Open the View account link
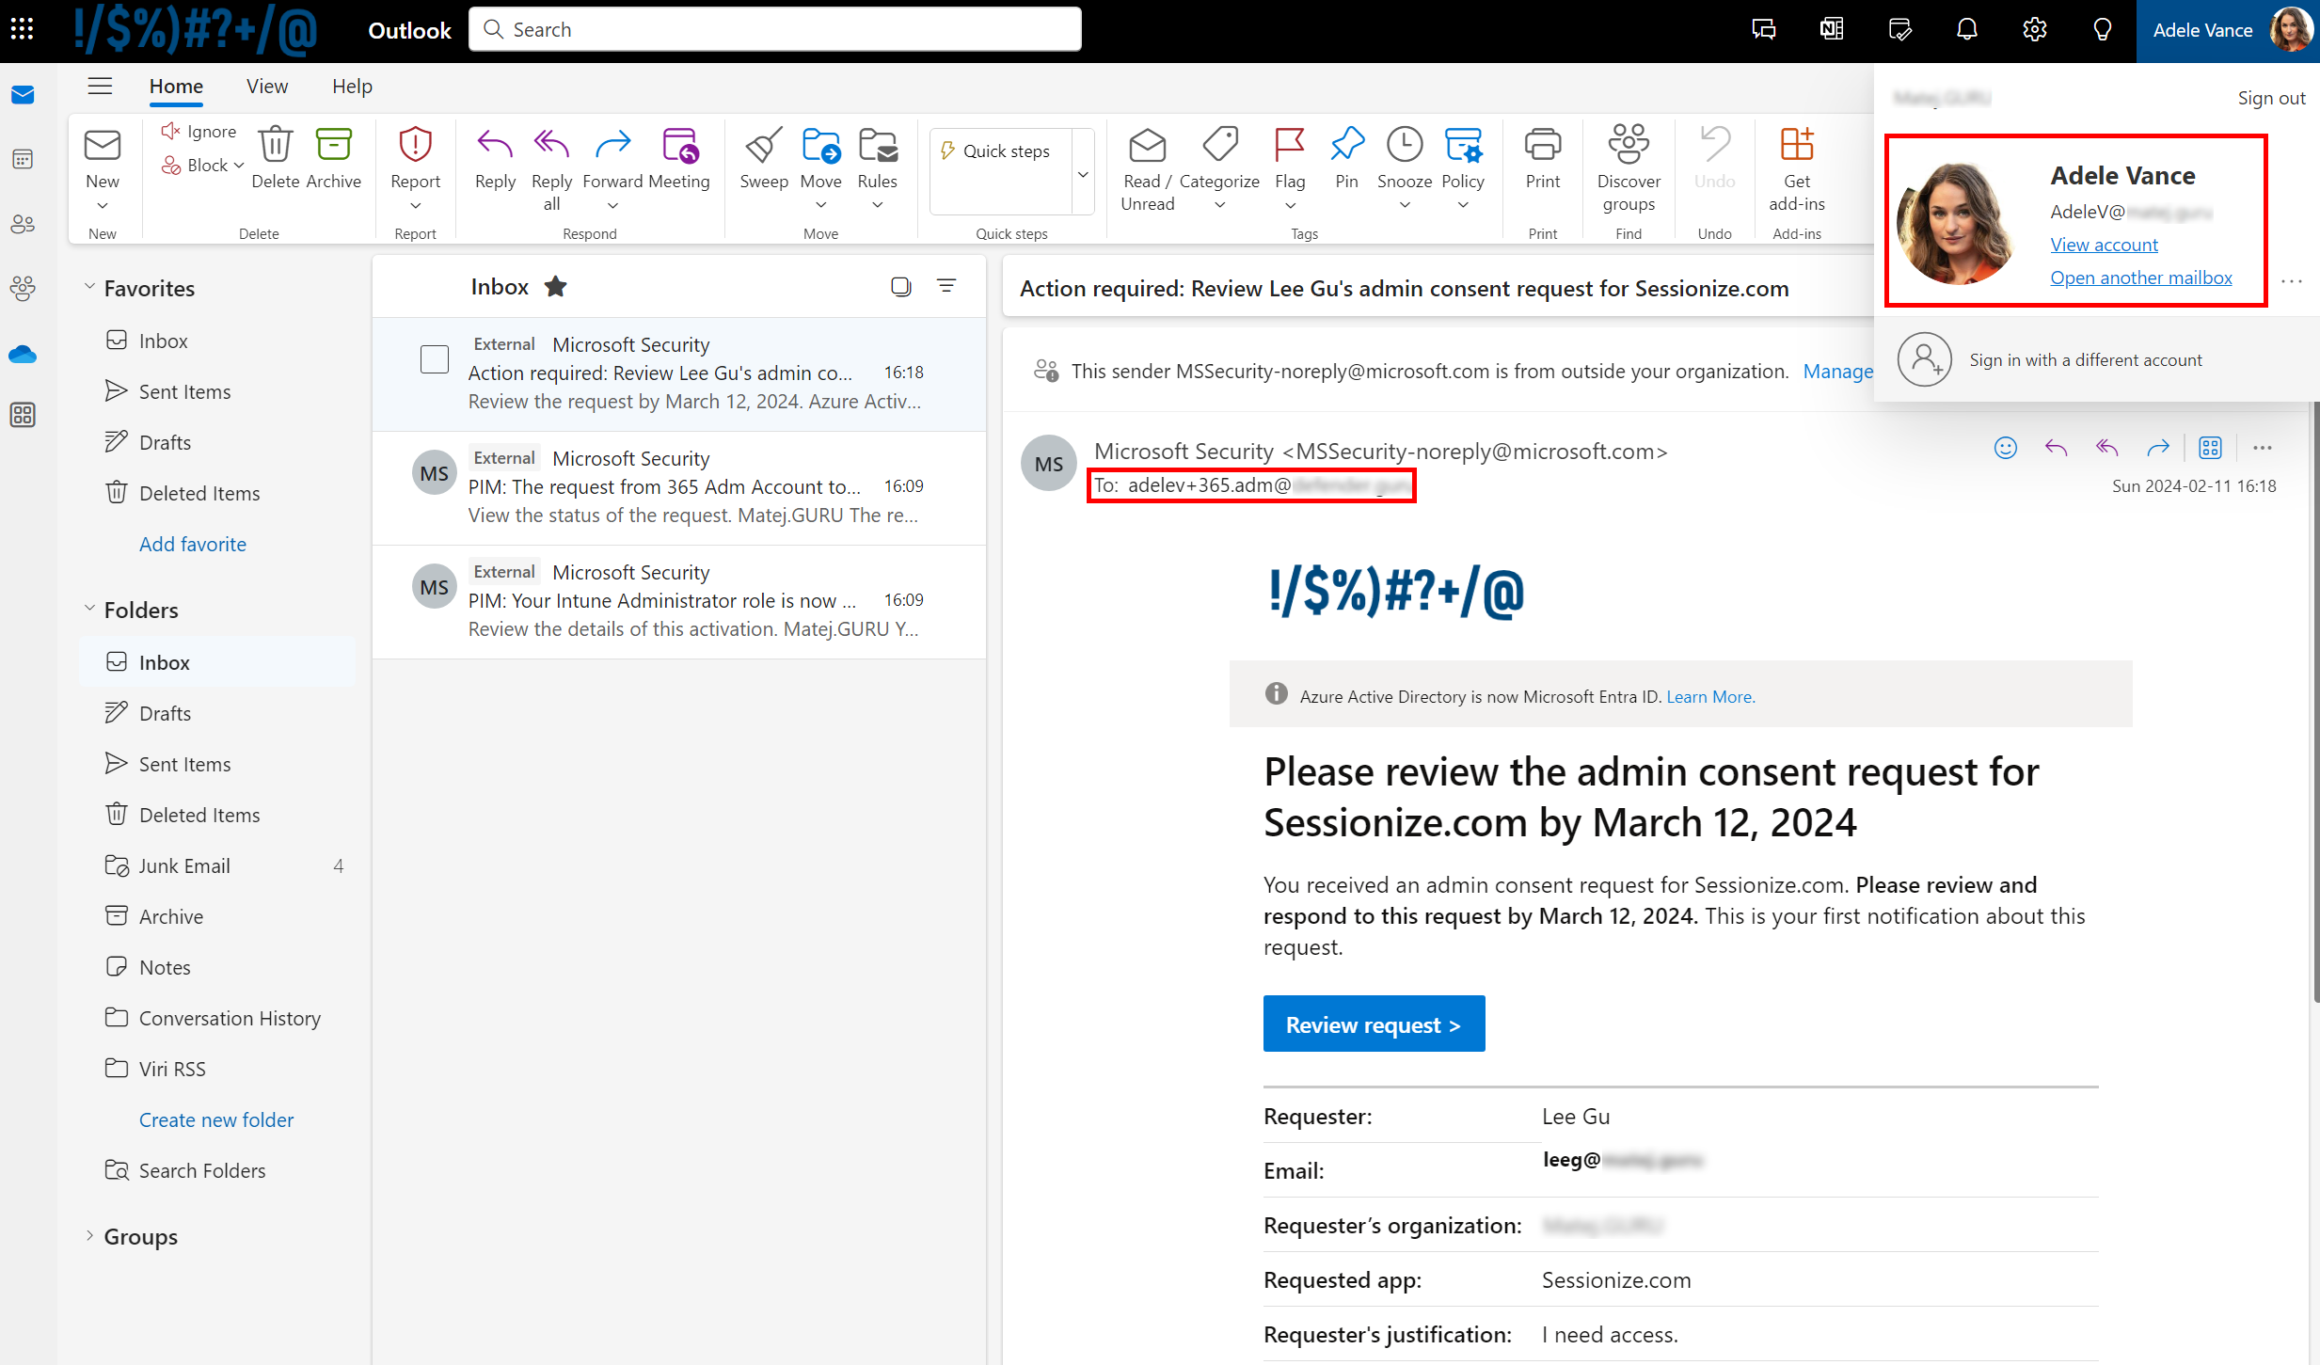 tap(2104, 245)
